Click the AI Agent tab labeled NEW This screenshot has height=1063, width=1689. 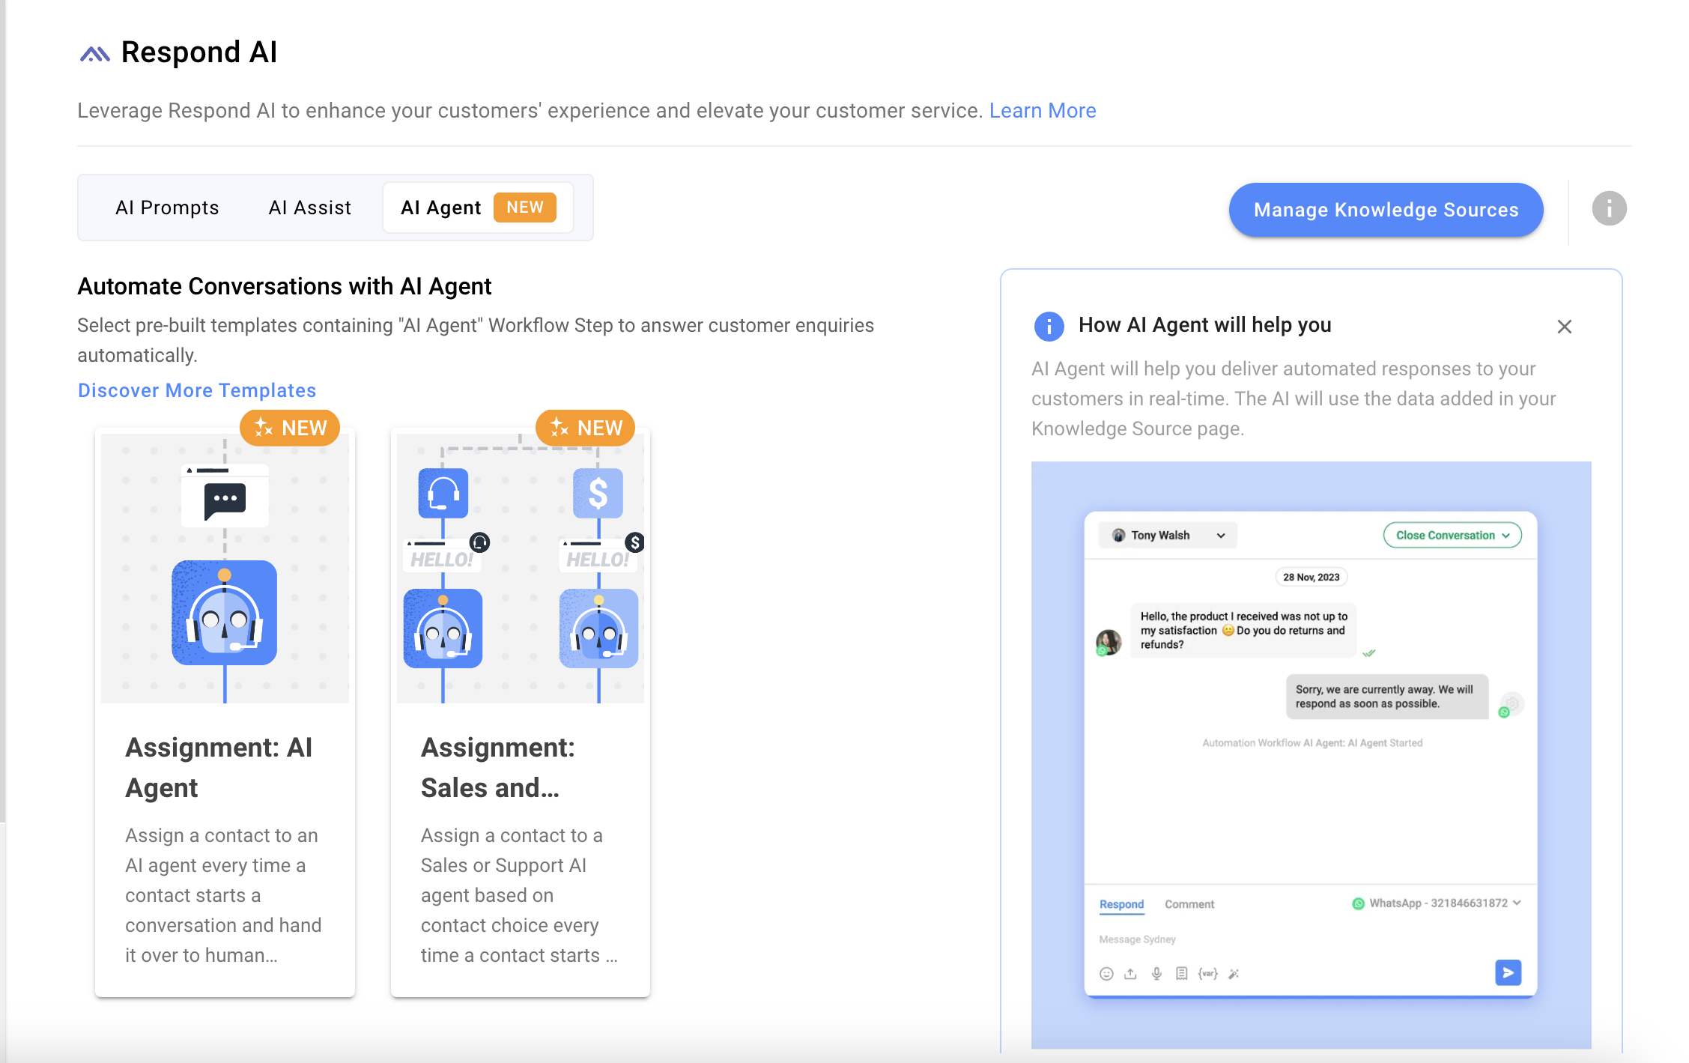[x=479, y=207]
